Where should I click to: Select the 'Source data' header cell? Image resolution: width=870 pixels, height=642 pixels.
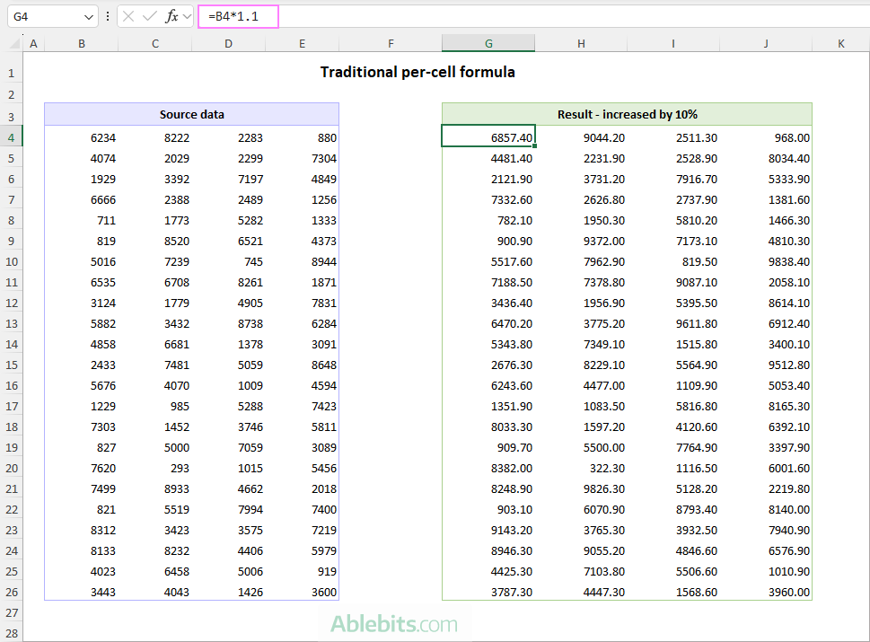click(x=191, y=114)
